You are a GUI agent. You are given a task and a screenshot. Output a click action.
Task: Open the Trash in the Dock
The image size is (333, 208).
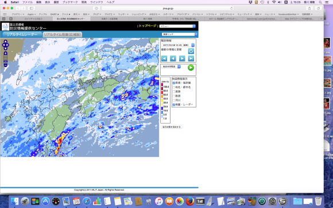pos(318,201)
